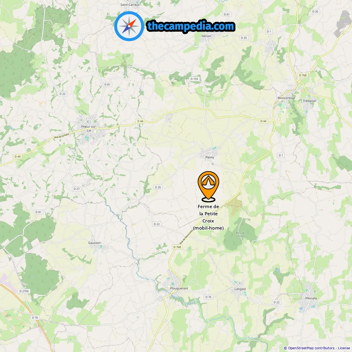
Task: Click the D 2700 road shield
Action: [x=24, y=291]
